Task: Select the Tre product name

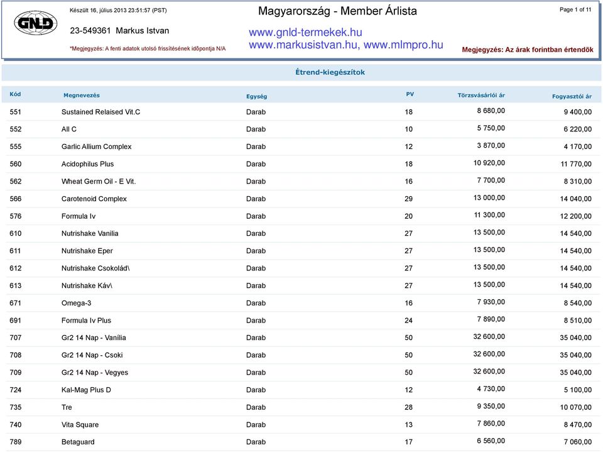Action: [x=67, y=407]
